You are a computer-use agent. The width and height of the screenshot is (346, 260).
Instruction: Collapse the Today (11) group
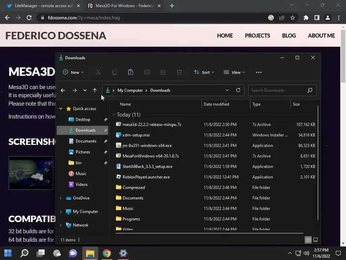[114, 115]
